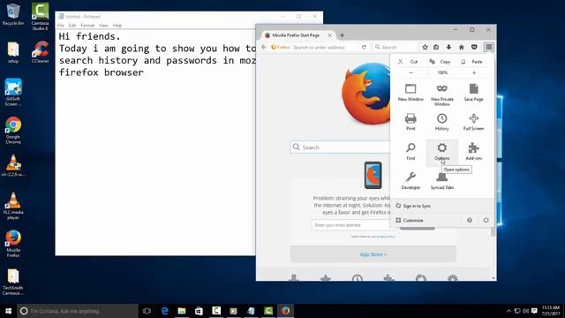Focus the toolbar Search box

pos(395,47)
